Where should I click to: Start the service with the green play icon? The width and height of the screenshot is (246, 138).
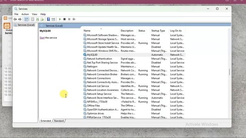[x=60, y=19]
